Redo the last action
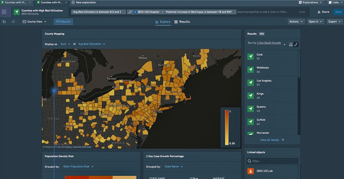Image resolution: width=344 pixels, height=179 pixels. (x=13, y=21)
